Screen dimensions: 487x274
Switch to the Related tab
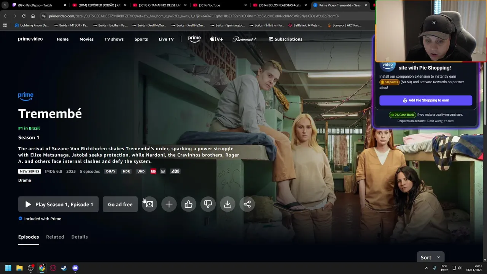point(55,237)
